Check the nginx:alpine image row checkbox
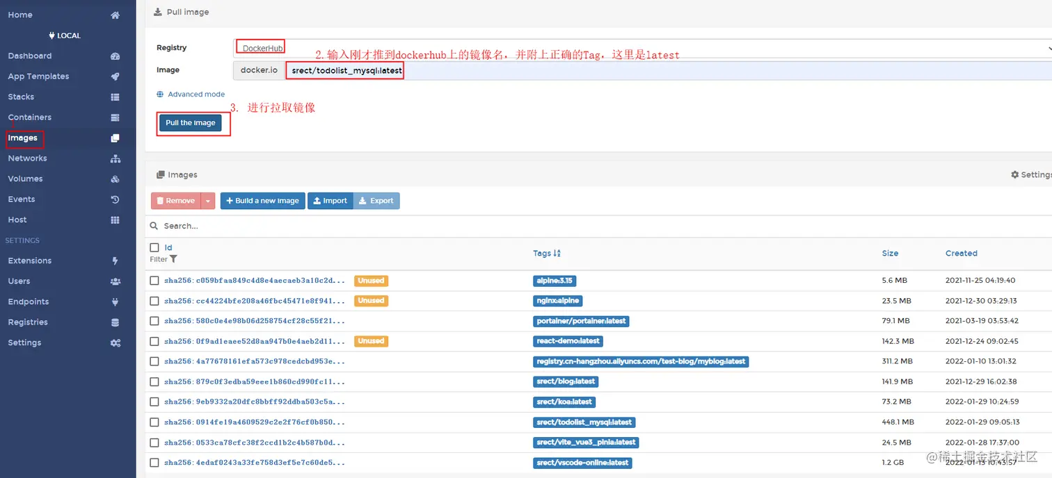Viewport: 1052px width, 478px height. tap(154, 301)
